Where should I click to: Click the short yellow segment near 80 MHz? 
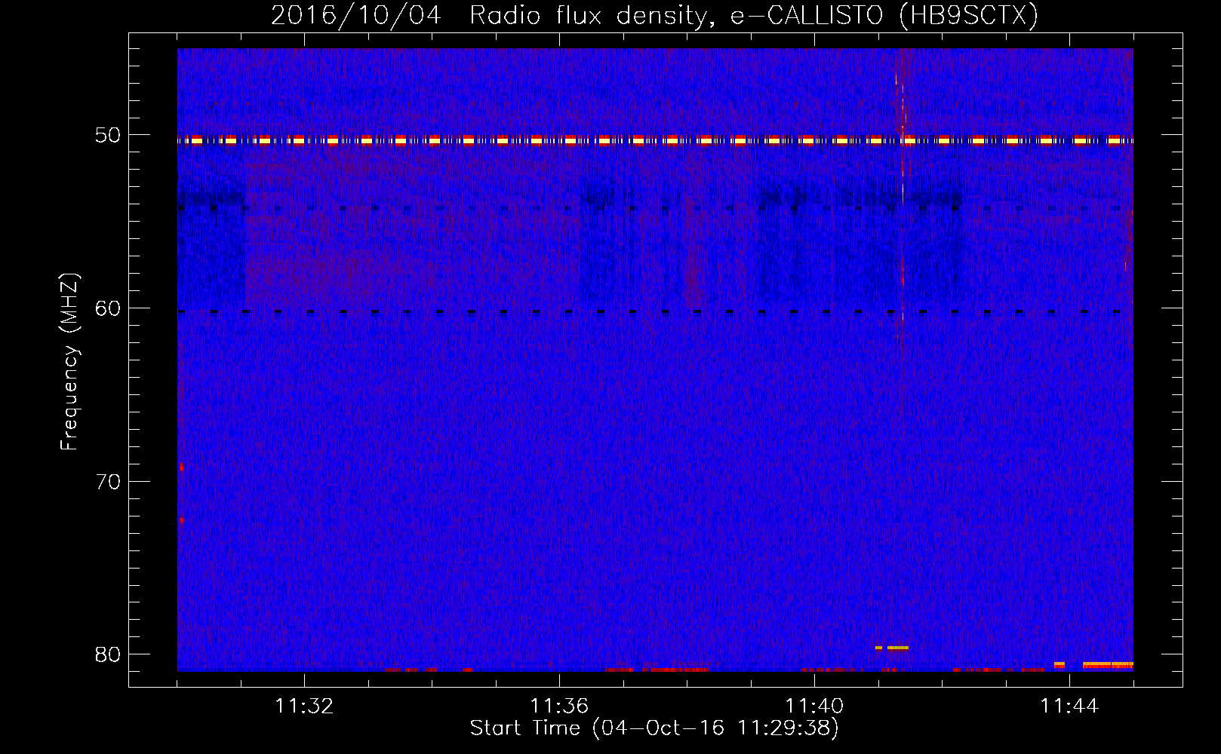(892, 648)
